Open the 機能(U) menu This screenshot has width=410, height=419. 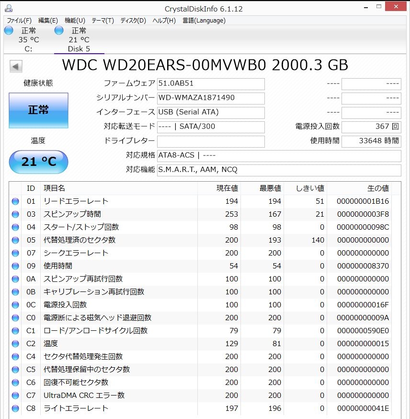click(75, 21)
